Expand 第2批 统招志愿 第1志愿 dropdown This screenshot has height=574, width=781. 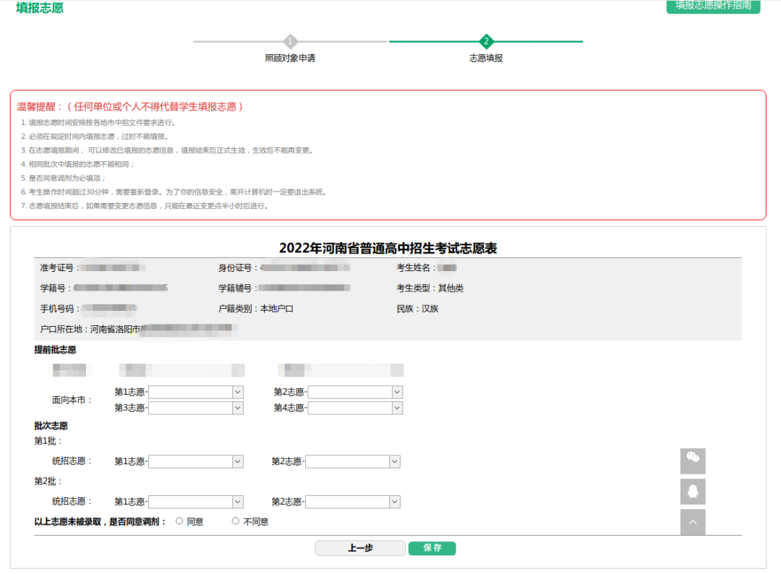196,502
